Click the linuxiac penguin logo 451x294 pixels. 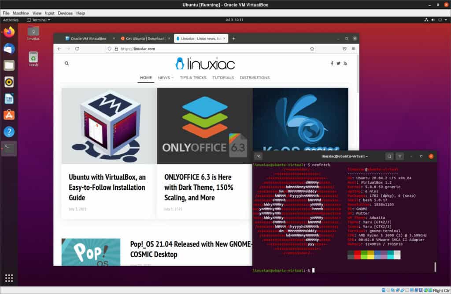[x=180, y=63]
